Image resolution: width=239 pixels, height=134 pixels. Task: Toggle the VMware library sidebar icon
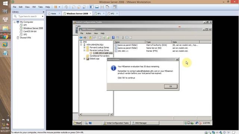(x=91, y=7)
